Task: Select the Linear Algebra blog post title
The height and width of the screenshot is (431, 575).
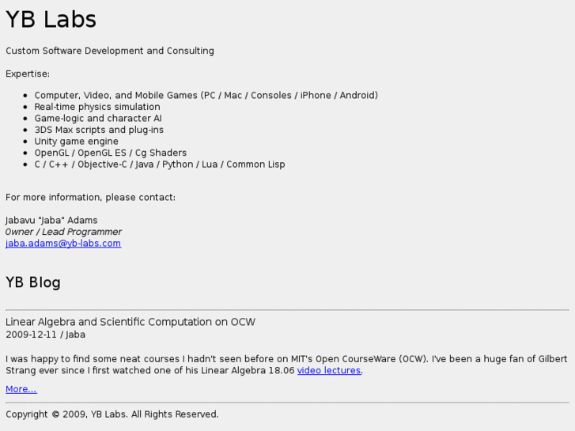Action: click(x=131, y=322)
